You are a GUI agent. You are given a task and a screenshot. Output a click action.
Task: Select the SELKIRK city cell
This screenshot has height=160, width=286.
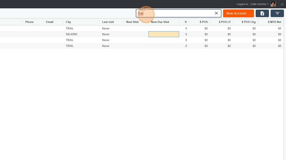71,34
